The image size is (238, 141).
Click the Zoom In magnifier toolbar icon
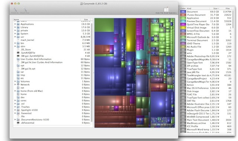tap(15, 9)
